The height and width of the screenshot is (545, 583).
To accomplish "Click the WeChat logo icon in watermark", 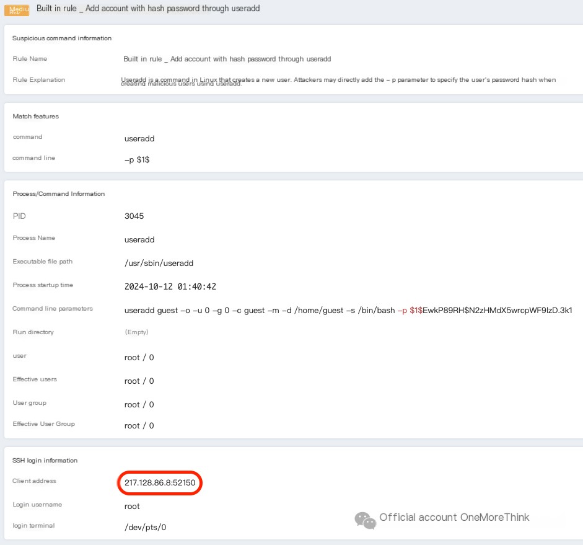I will [x=365, y=520].
